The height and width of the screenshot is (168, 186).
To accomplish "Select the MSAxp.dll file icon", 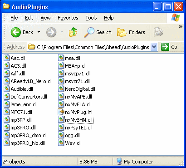I will [x=61, y=66].
